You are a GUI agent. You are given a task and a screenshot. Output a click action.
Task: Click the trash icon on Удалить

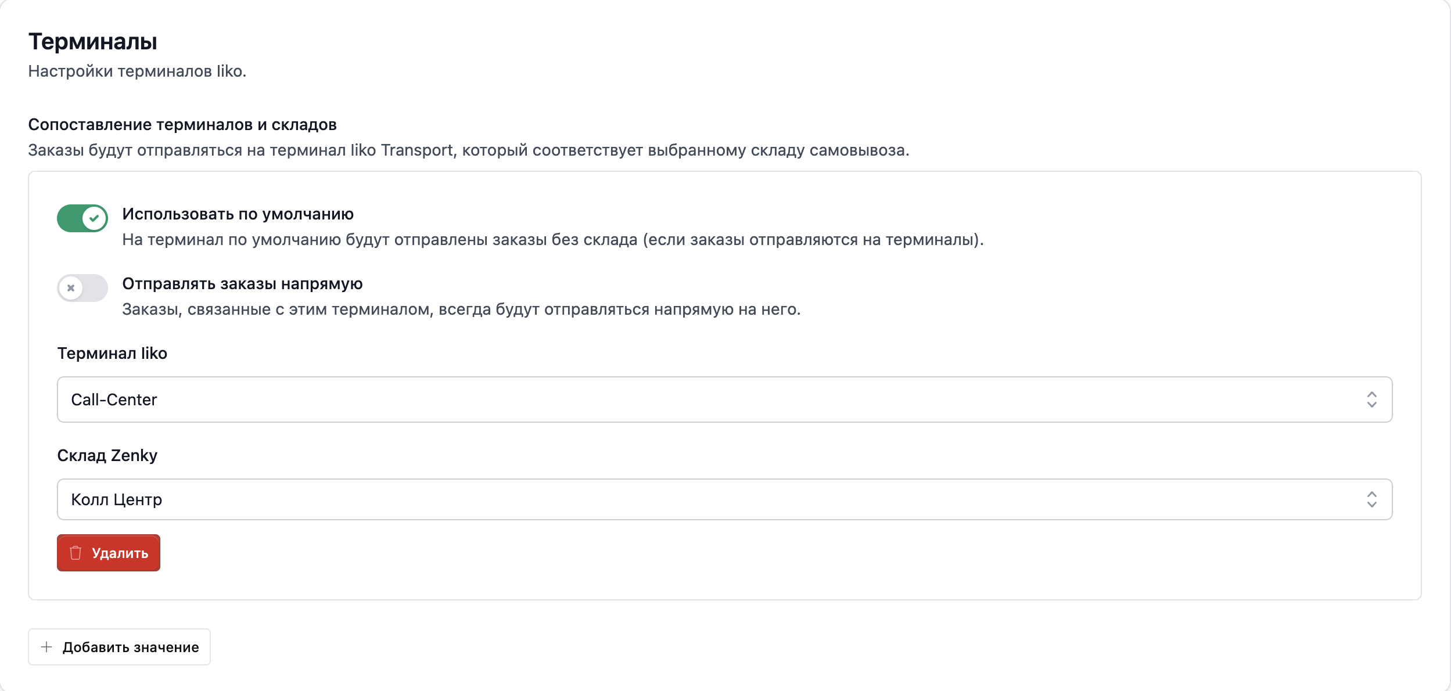pyautogui.click(x=76, y=553)
